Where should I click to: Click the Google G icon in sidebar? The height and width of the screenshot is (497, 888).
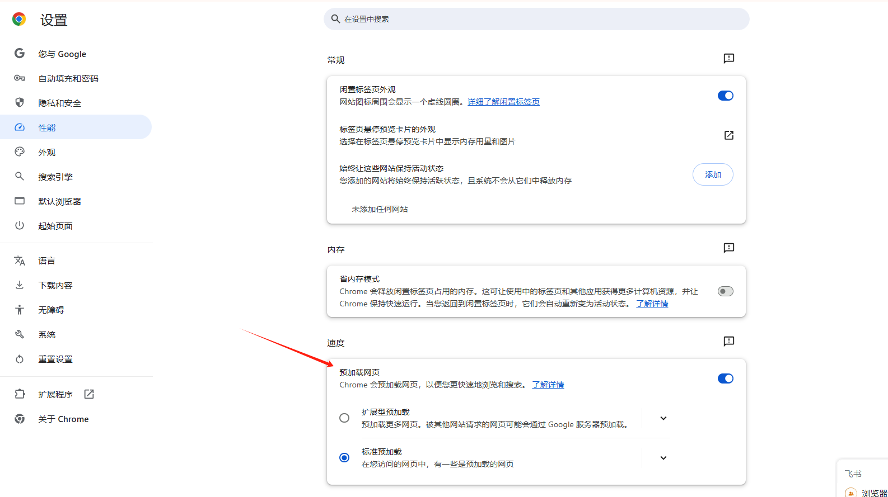[x=20, y=54]
